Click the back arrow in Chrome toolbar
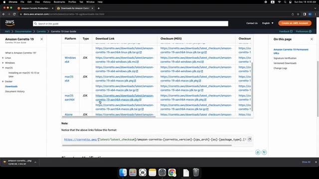319x179 pixels. tap(3, 14)
